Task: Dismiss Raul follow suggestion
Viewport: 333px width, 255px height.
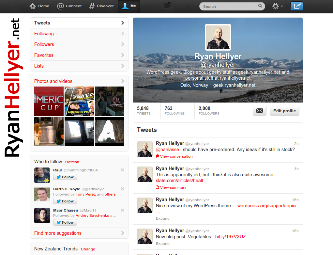Action: click(x=122, y=170)
